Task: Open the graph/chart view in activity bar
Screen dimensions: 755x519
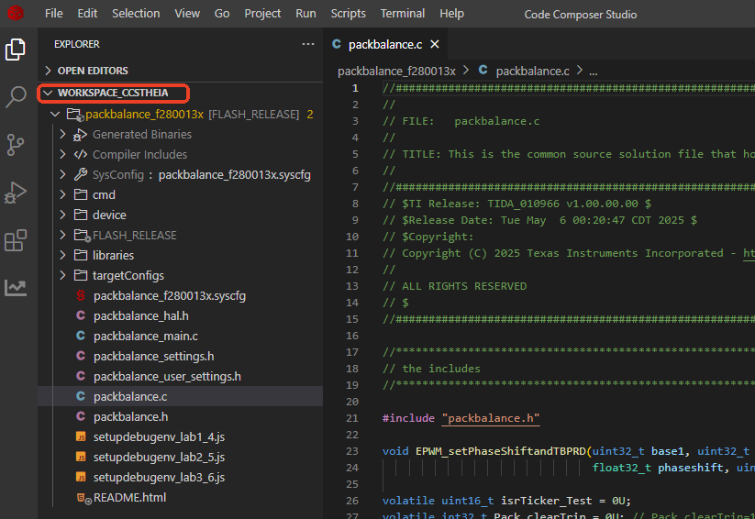Action: (x=16, y=288)
